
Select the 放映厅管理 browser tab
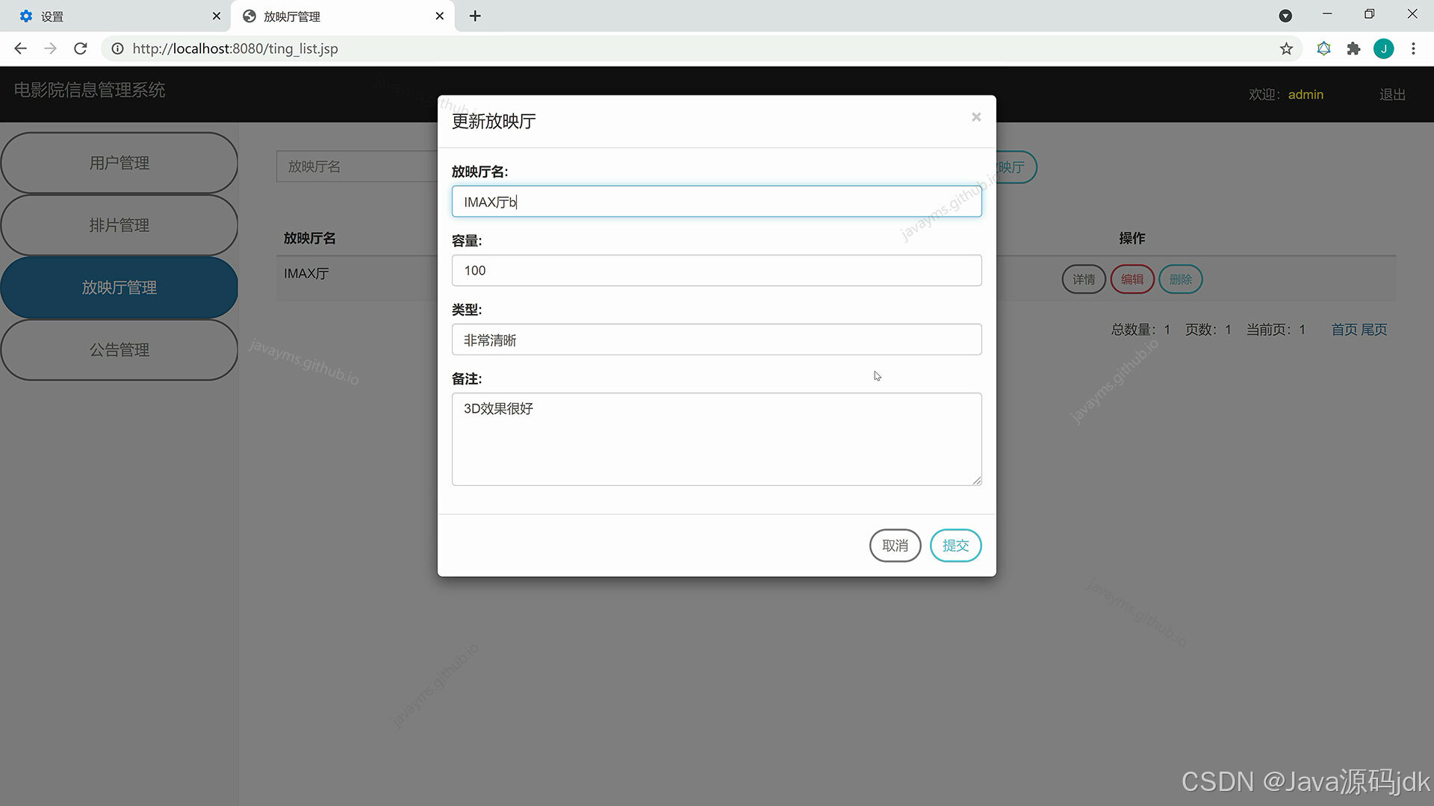click(x=344, y=16)
